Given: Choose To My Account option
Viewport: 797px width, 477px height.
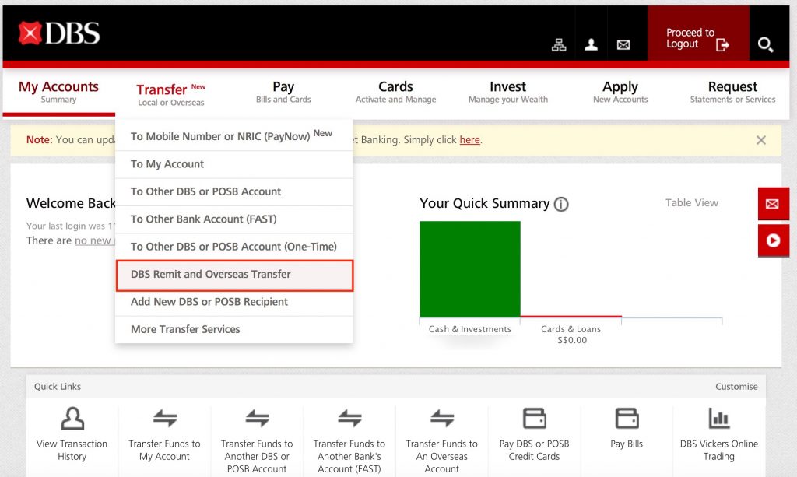Looking at the screenshot, I should [x=233, y=164].
